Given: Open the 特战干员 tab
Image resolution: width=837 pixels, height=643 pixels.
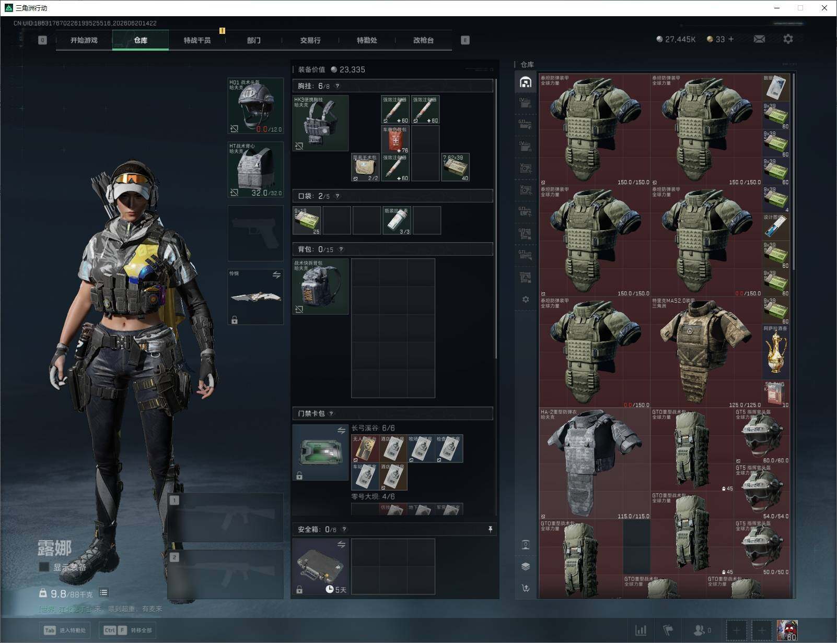Looking at the screenshot, I should tap(197, 40).
